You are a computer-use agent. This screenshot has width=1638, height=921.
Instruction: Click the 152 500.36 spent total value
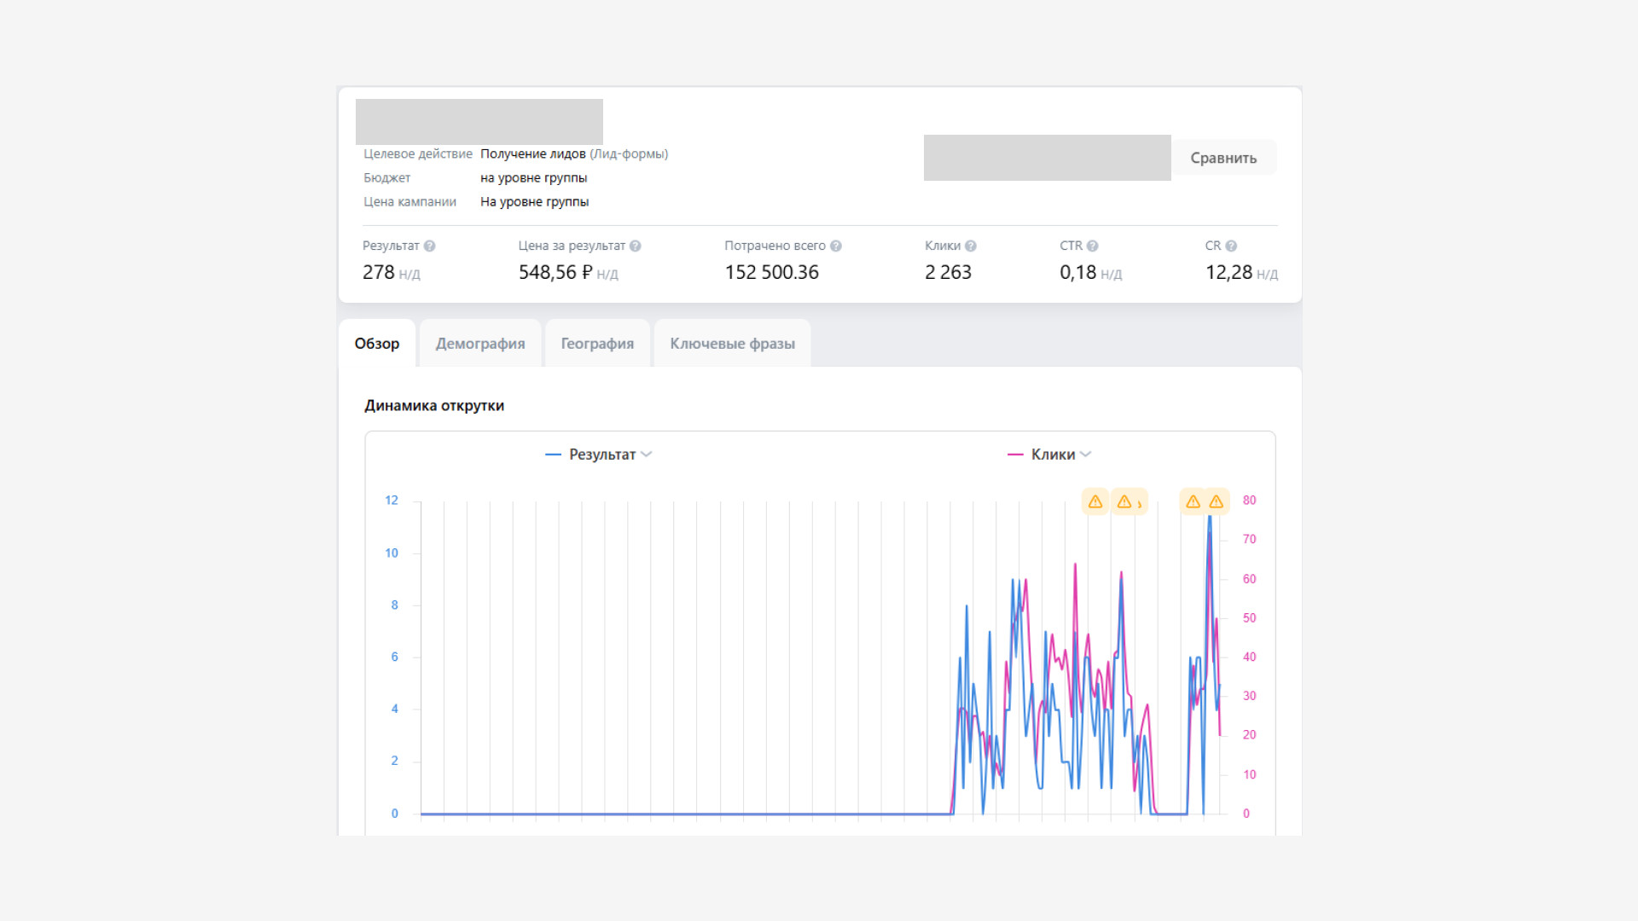[x=771, y=273]
